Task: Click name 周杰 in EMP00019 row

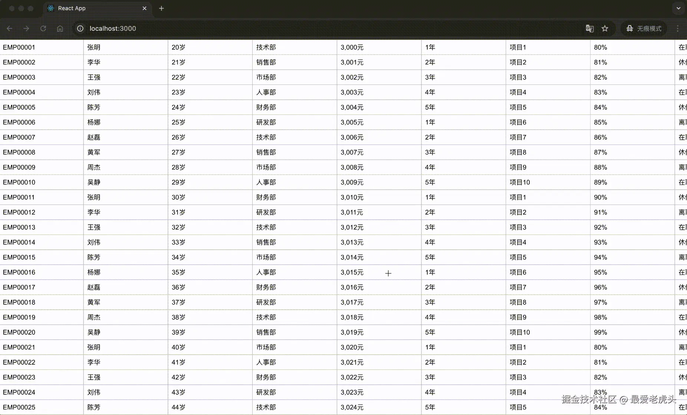Action: [94, 318]
